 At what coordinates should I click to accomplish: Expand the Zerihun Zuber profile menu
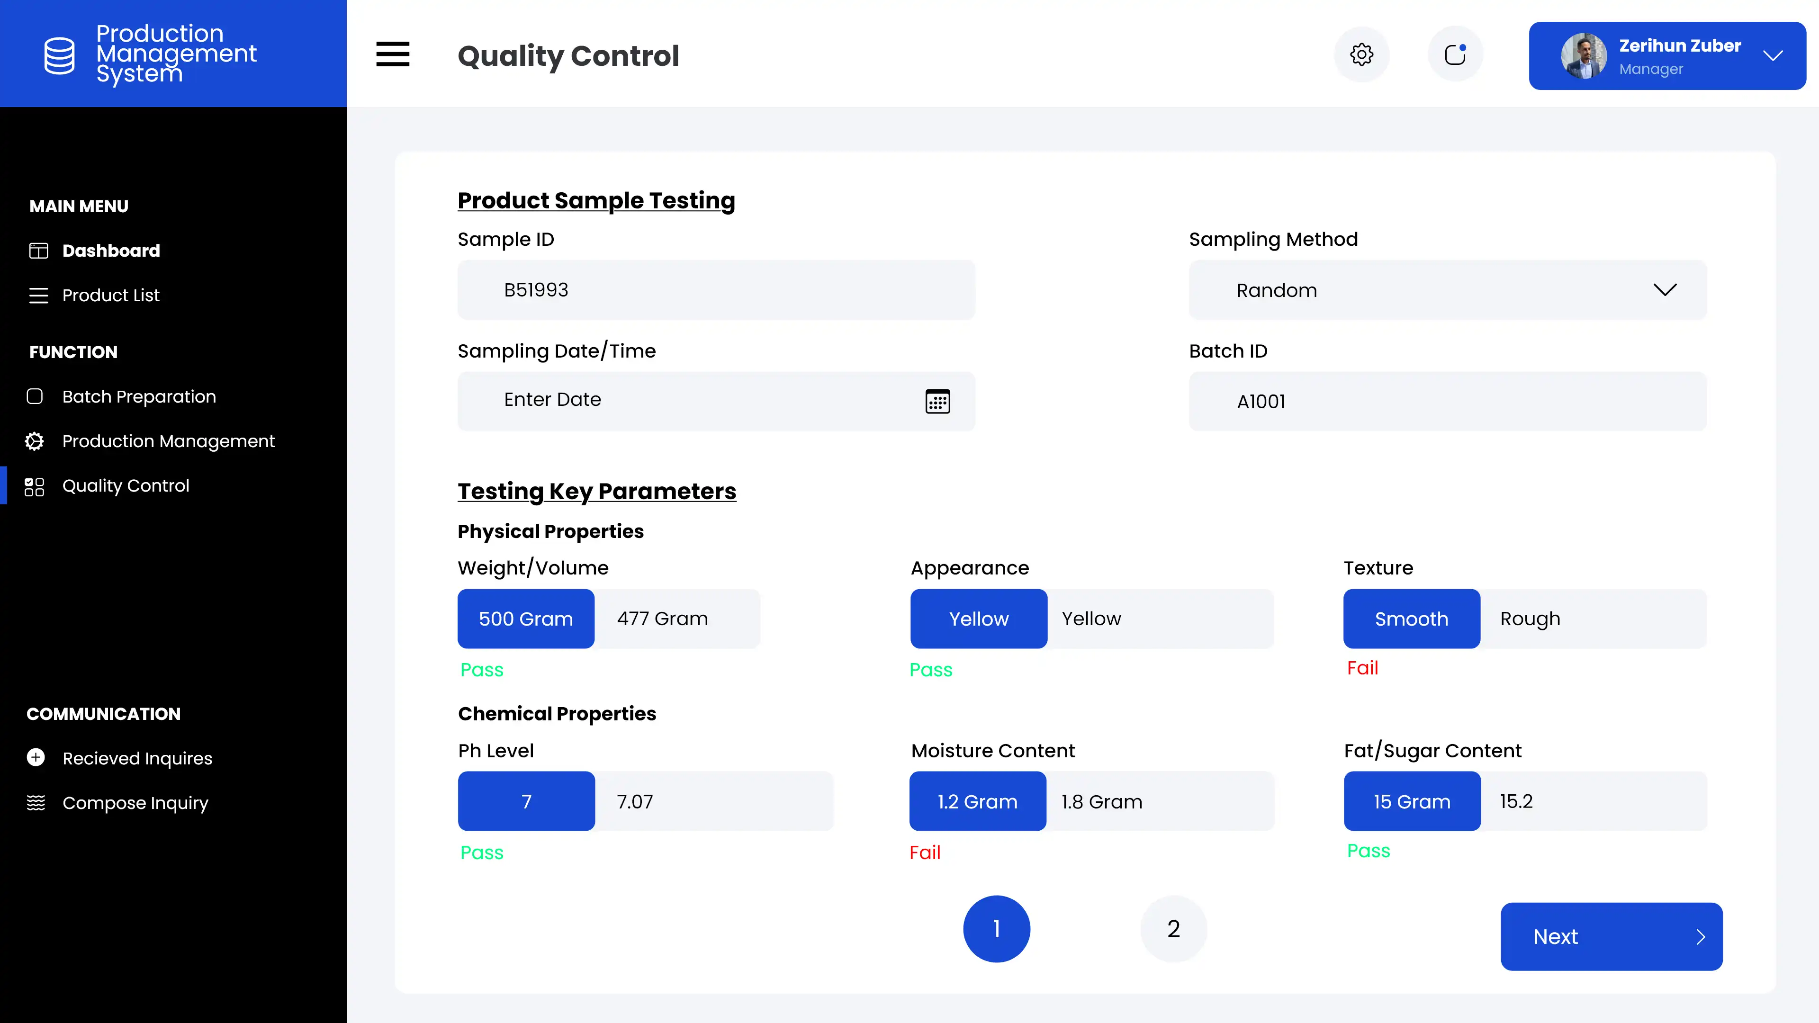(x=1773, y=56)
